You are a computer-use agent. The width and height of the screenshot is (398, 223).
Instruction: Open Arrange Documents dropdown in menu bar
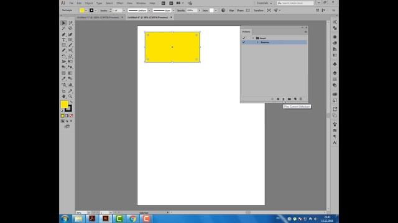(x=180, y=3)
